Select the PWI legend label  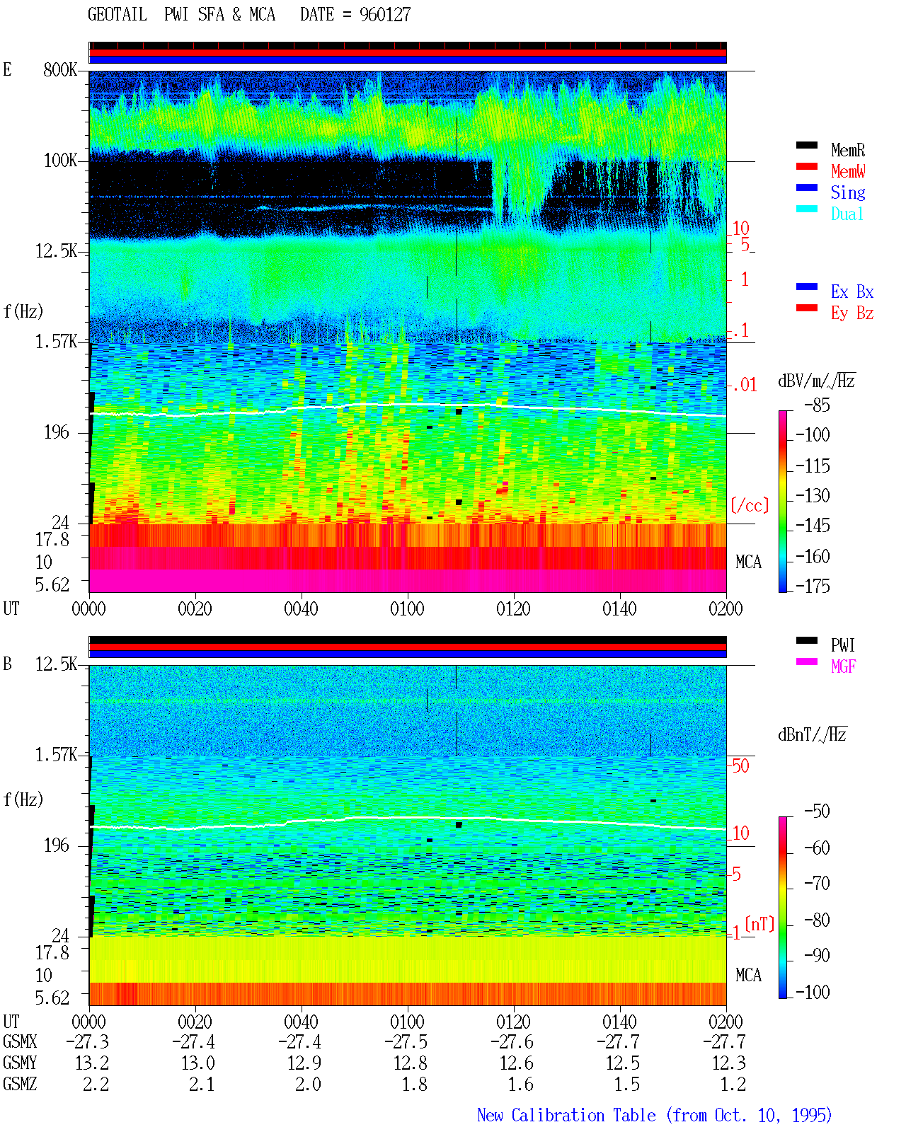[x=843, y=645]
